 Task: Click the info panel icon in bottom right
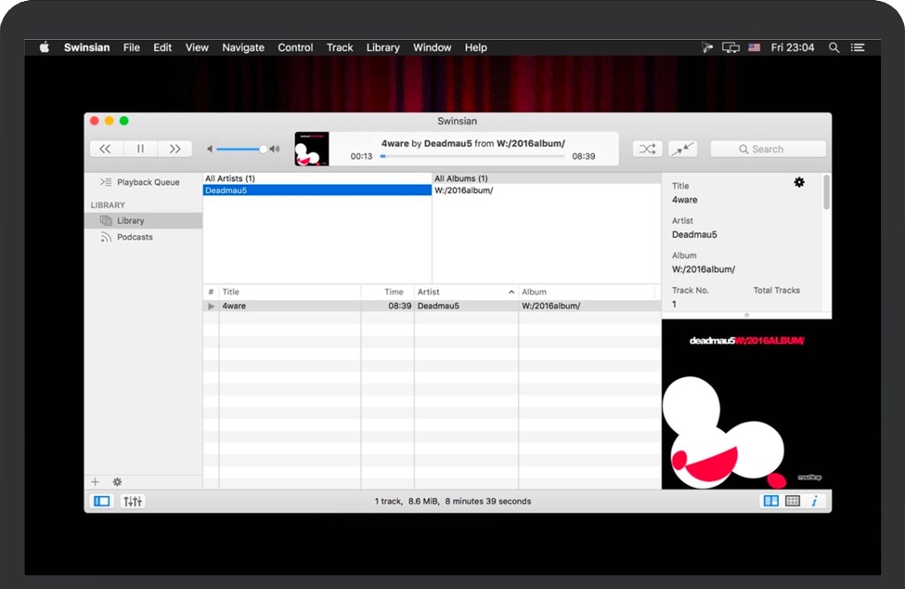click(814, 501)
